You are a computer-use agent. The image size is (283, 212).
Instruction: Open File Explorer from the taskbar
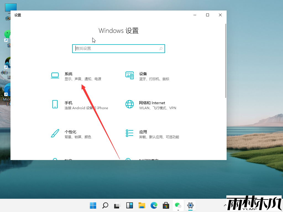coord(142,205)
